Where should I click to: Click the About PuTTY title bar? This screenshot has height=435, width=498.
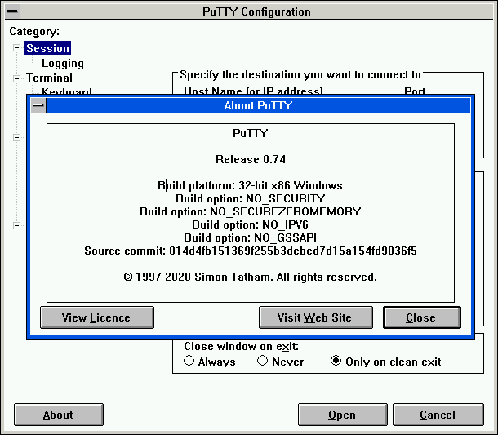point(258,105)
